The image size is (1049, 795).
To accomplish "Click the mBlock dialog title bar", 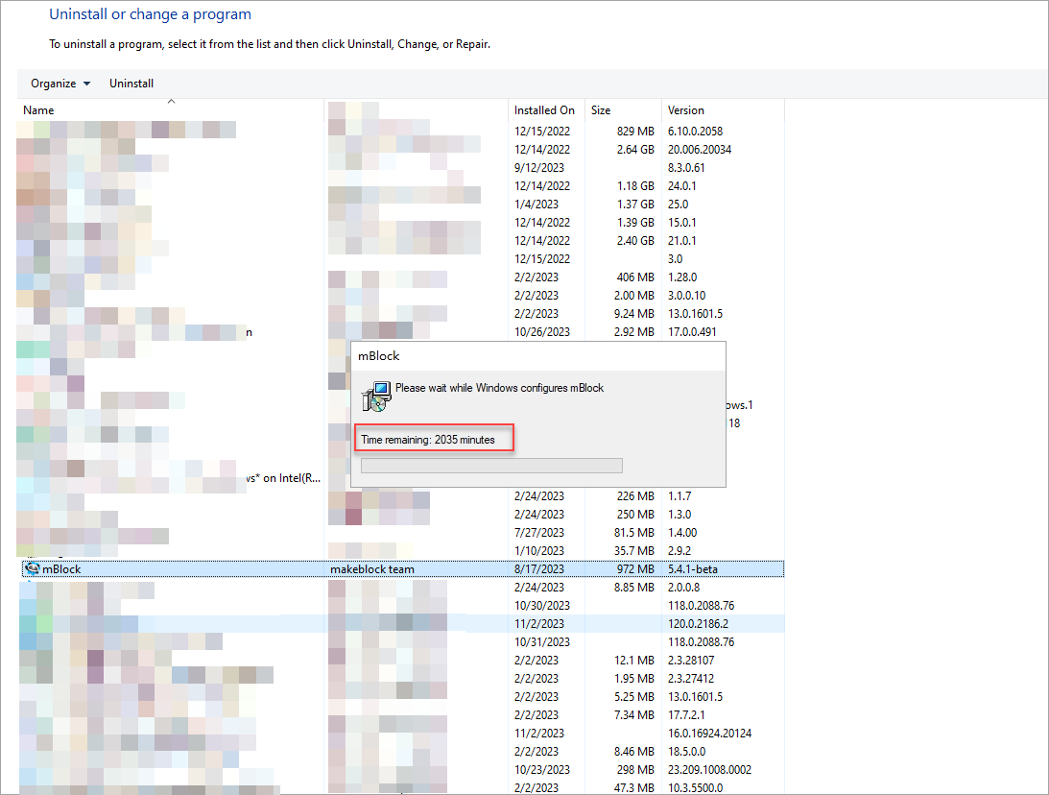I will (x=537, y=355).
